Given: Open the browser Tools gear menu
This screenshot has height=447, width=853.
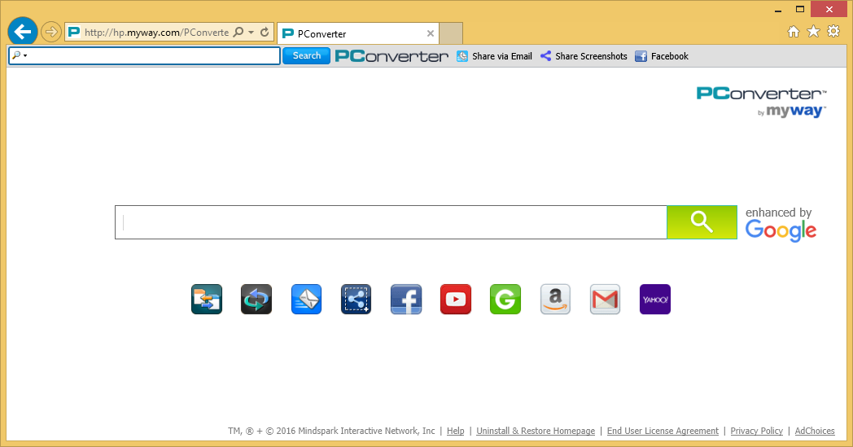Looking at the screenshot, I should (x=833, y=31).
